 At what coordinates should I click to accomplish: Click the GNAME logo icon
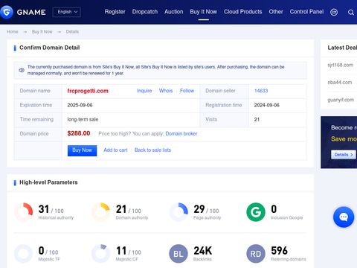point(6,12)
